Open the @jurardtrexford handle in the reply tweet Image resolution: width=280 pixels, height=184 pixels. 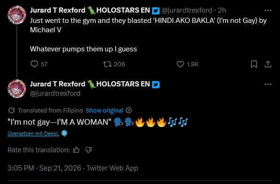55,93
